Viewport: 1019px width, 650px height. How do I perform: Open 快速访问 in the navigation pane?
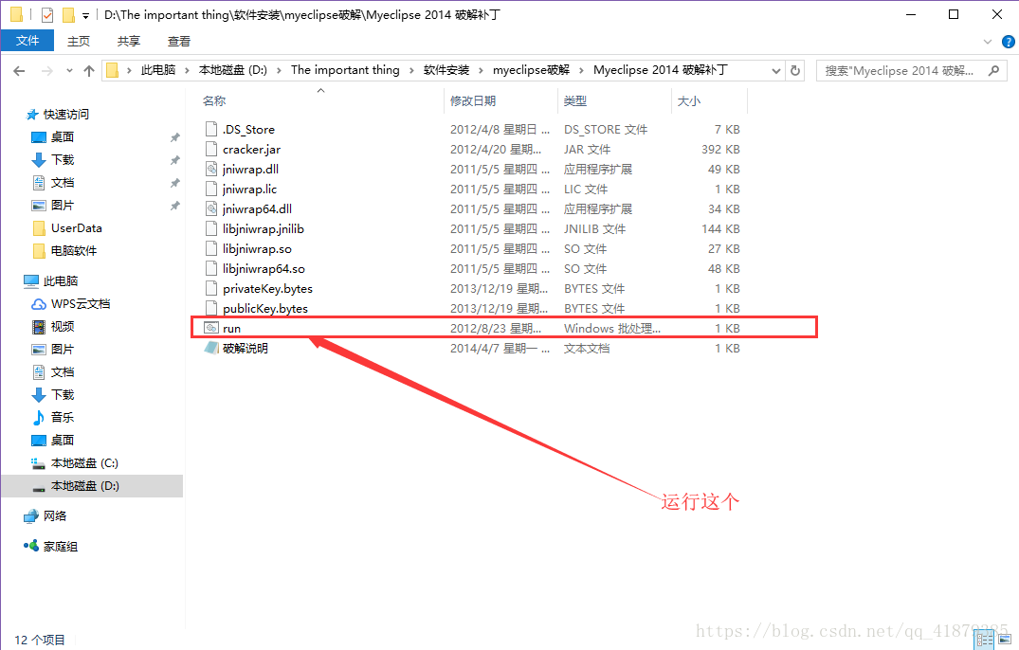click(x=65, y=115)
